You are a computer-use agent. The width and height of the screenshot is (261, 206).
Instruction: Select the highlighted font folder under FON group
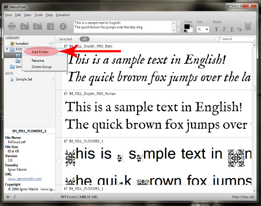18,55
